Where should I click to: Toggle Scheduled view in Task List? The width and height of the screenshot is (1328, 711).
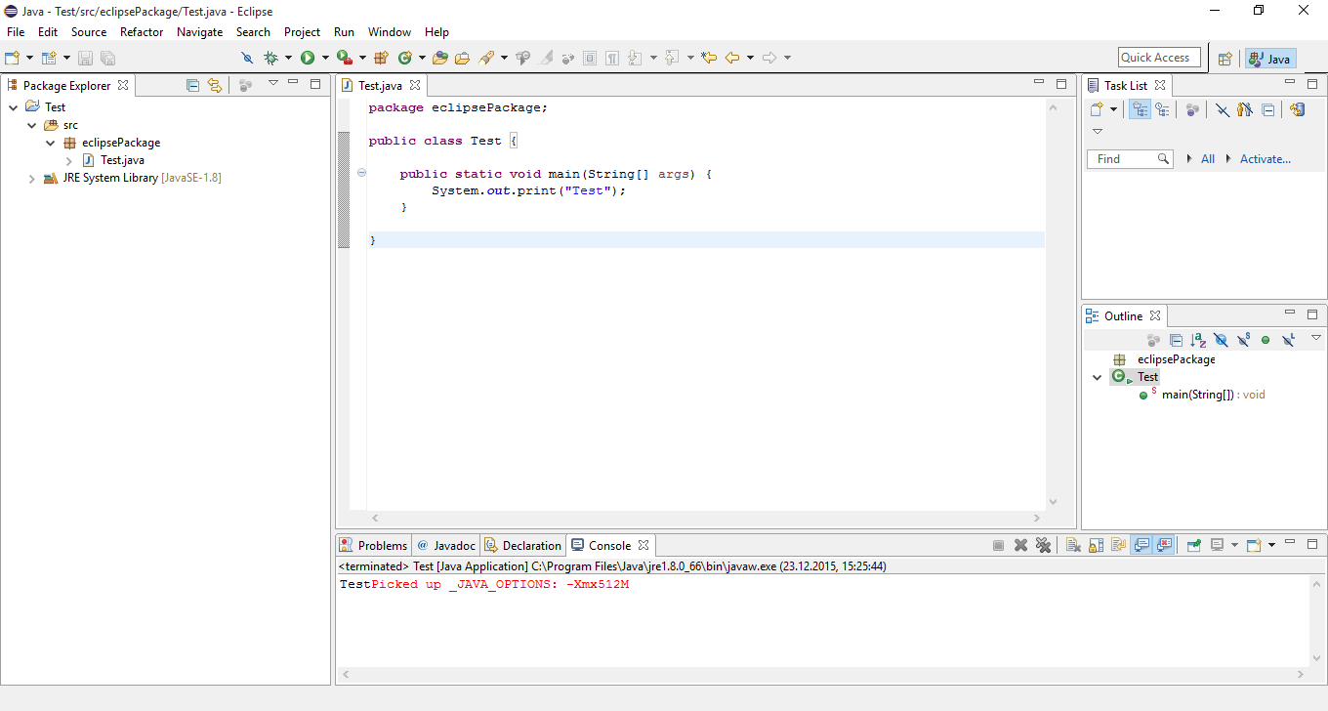pyautogui.click(x=1162, y=109)
